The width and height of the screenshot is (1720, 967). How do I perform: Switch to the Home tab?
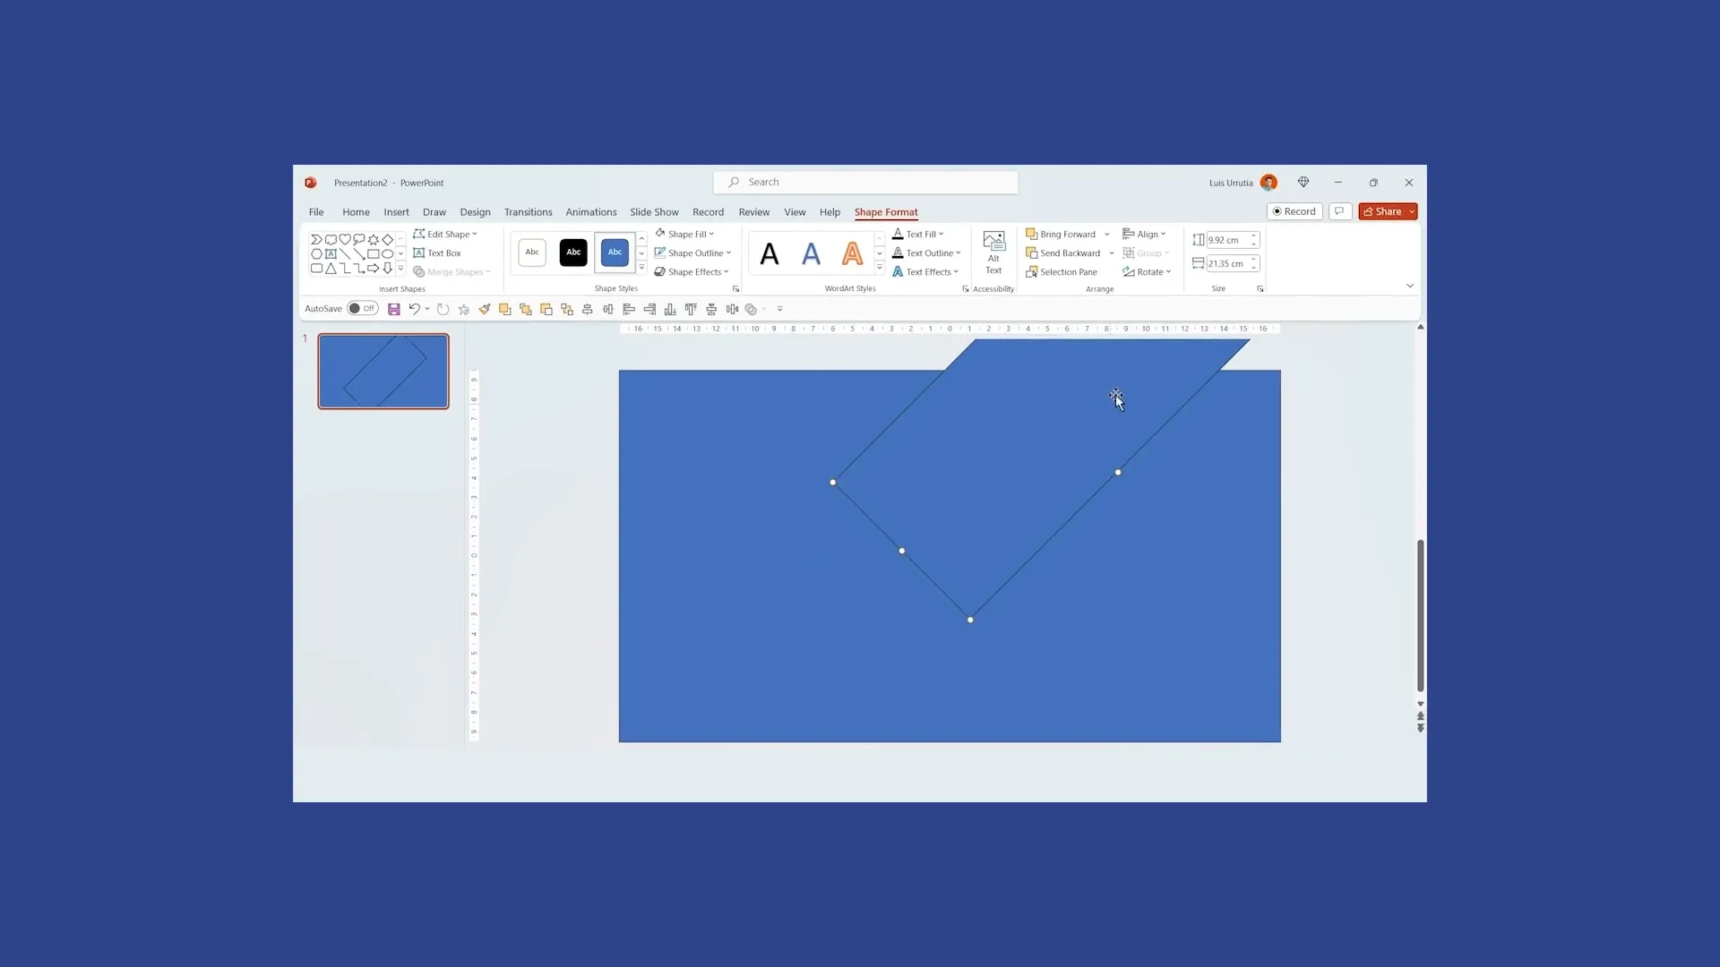pos(356,212)
